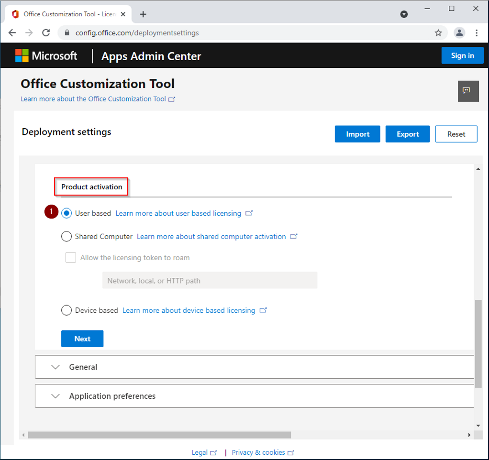The image size is (489, 460).
Task: Click the browser back arrow
Action: point(12,33)
